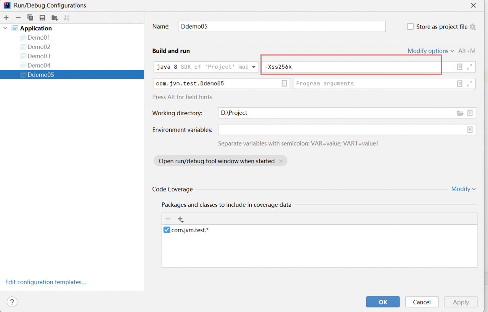The width and height of the screenshot is (488, 312).
Task: Save configuration using the disk icon
Action: point(42,18)
